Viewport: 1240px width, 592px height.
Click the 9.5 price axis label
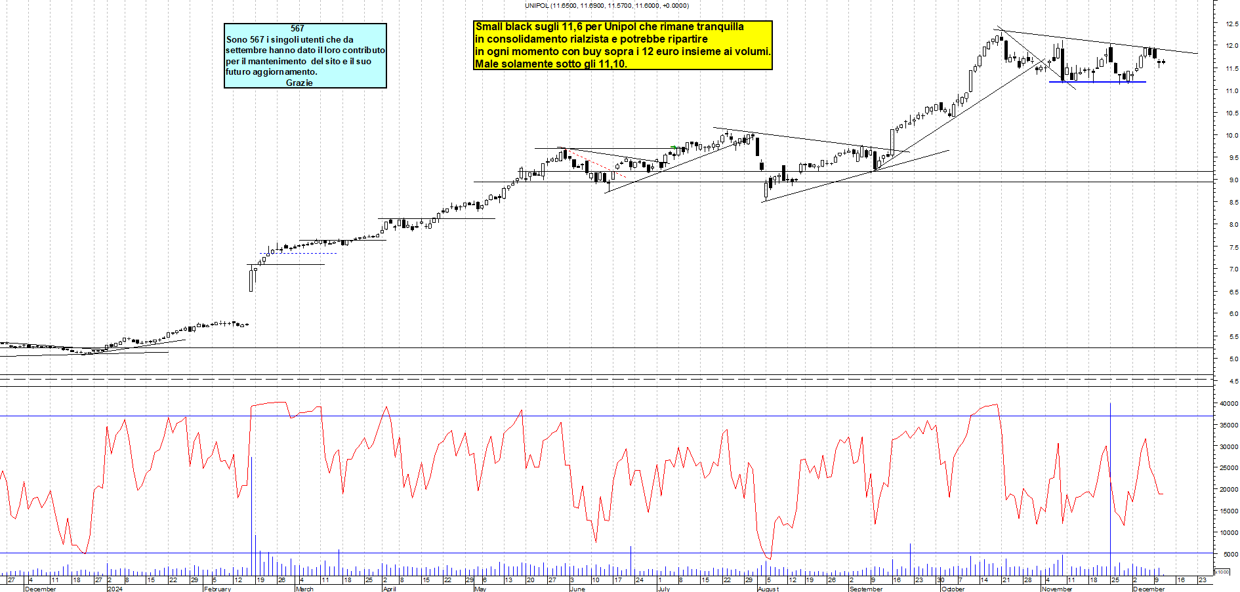click(1233, 157)
